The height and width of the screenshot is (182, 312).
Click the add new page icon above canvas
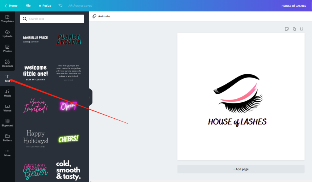pyautogui.click(x=302, y=29)
